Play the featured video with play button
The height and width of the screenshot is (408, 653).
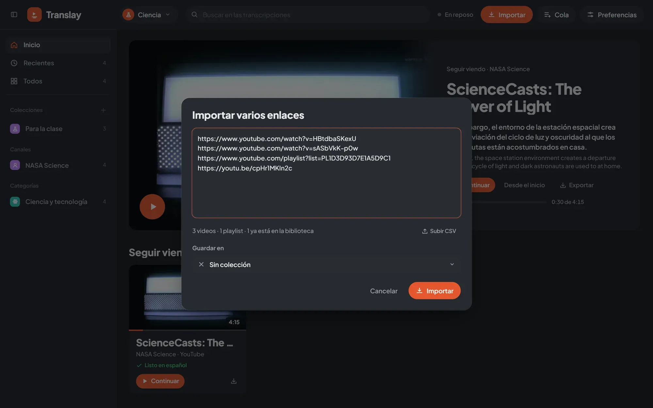[152, 207]
